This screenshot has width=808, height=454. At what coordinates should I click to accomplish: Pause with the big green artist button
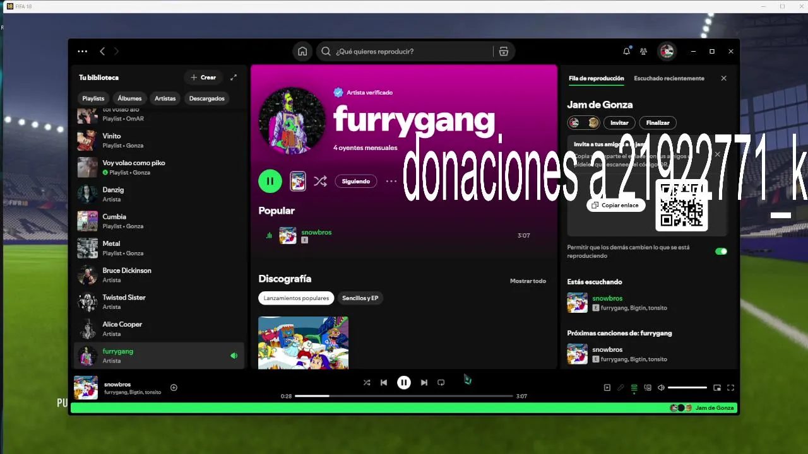click(270, 181)
